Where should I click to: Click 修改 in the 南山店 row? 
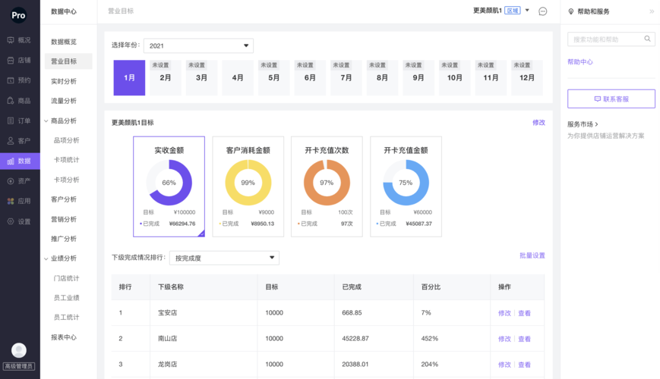point(504,339)
